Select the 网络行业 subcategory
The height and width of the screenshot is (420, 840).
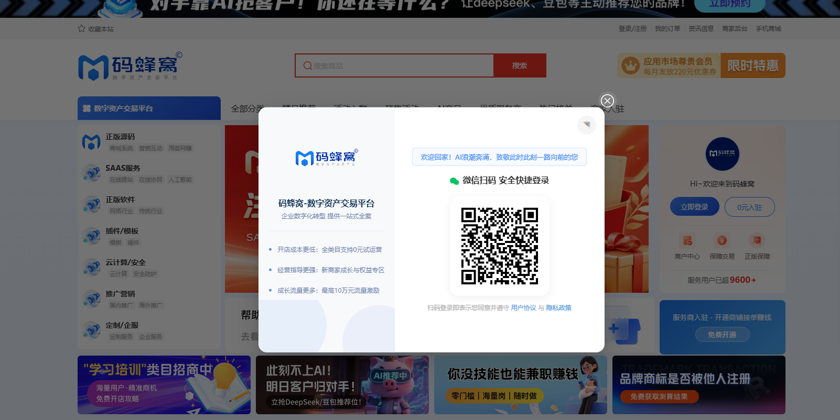(121, 211)
